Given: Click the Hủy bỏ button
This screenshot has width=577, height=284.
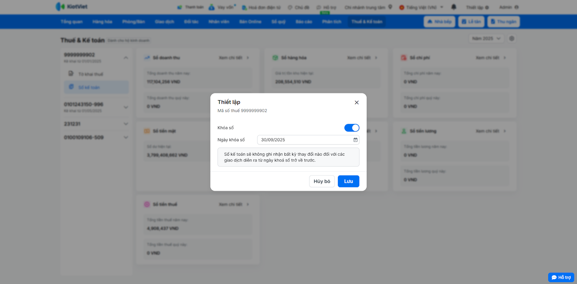Looking at the screenshot, I should pos(322,181).
